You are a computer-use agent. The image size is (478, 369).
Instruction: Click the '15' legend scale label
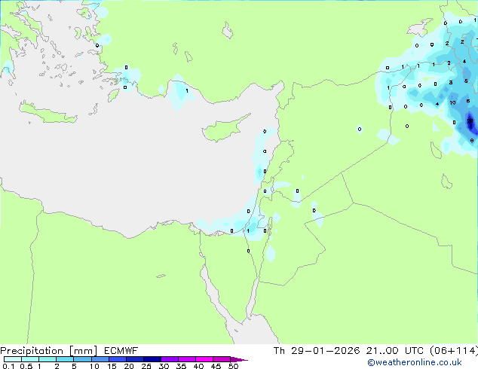click(112, 366)
